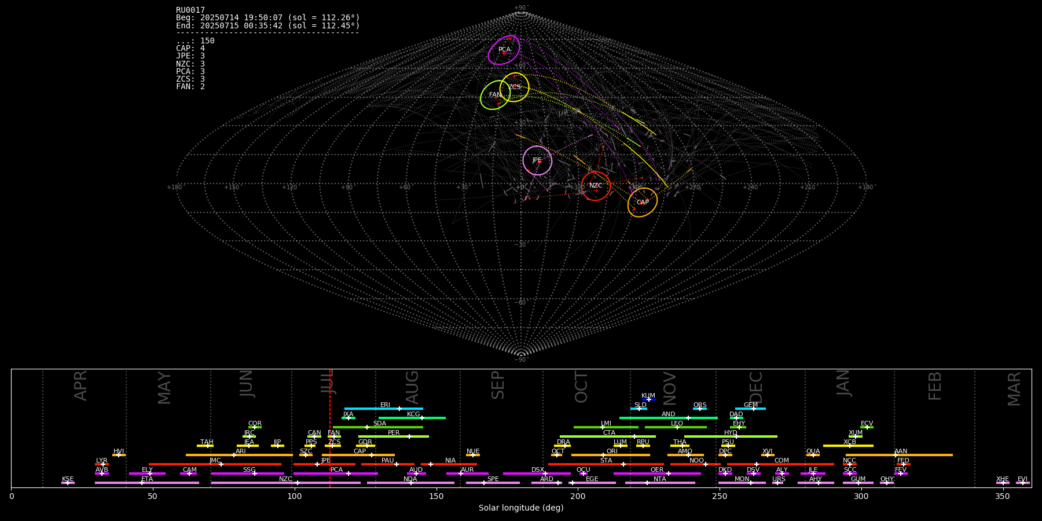Viewport: 1042px width, 521px height.
Task: Select 'JPE: 3' in the count list
Action: point(190,56)
